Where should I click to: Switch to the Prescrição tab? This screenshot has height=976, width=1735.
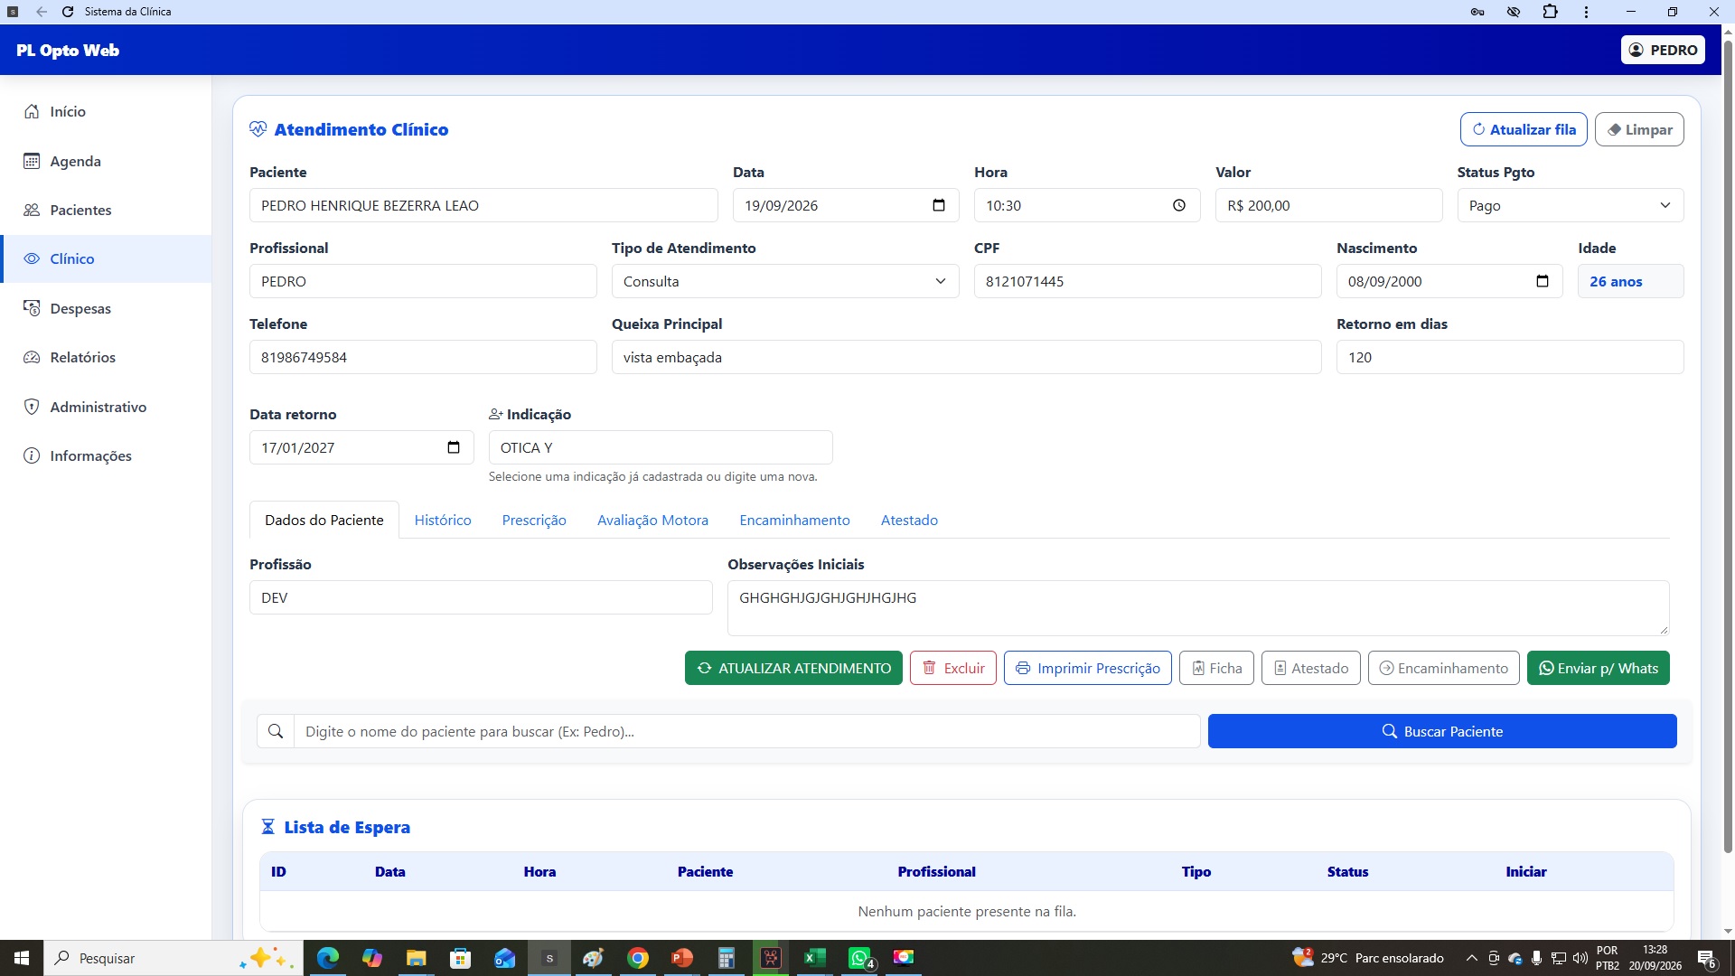click(x=534, y=520)
